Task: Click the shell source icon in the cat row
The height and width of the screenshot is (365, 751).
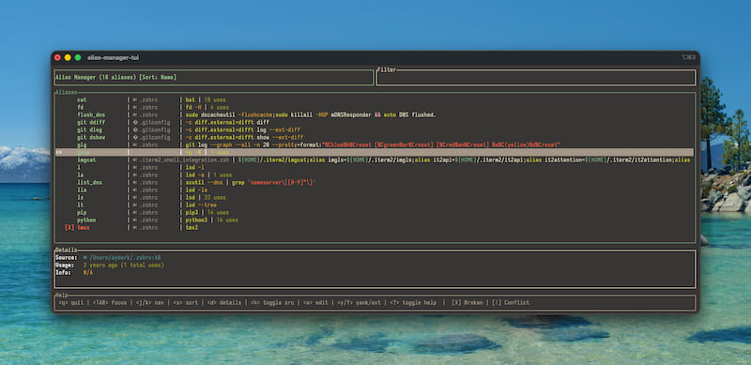Action: point(135,100)
